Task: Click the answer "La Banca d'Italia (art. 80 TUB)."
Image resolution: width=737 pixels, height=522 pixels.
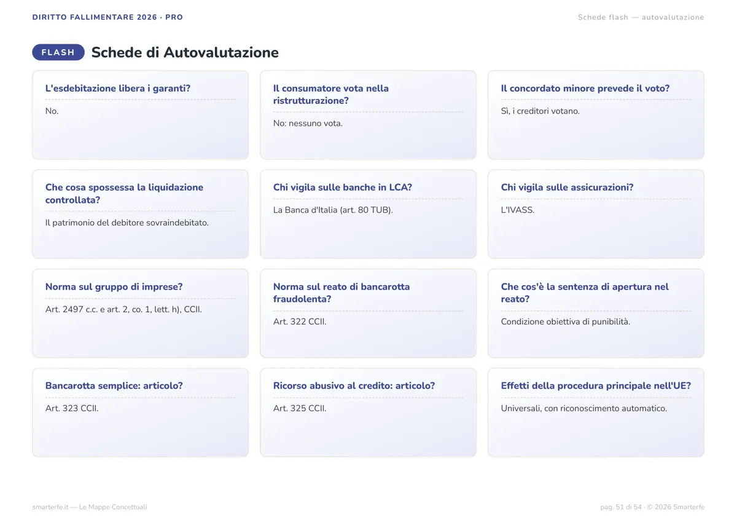Action: click(x=333, y=210)
